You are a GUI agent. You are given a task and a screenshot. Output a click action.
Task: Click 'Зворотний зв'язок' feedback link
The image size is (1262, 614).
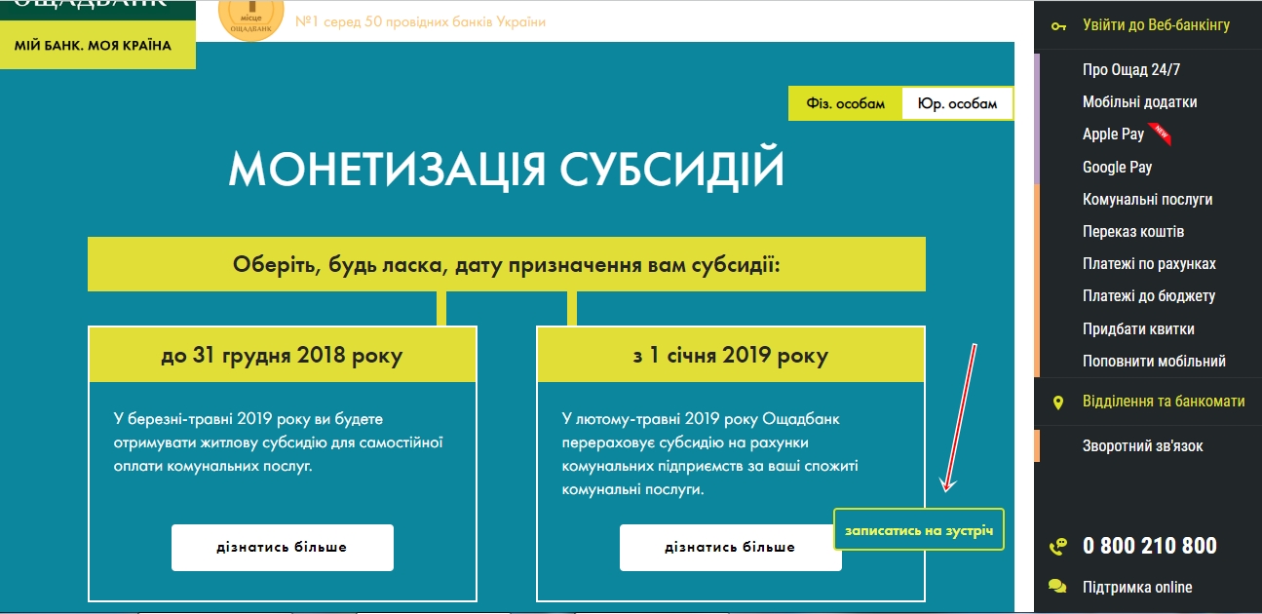1142,446
